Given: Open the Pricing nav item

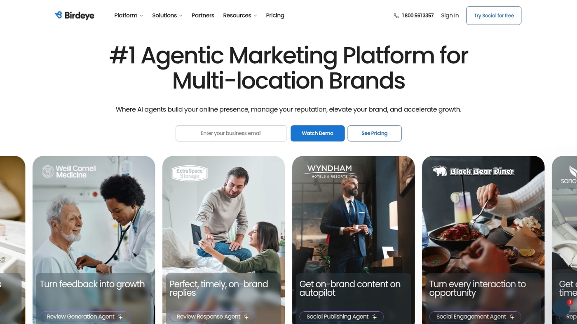Looking at the screenshot, I should (x=275, y=16).
